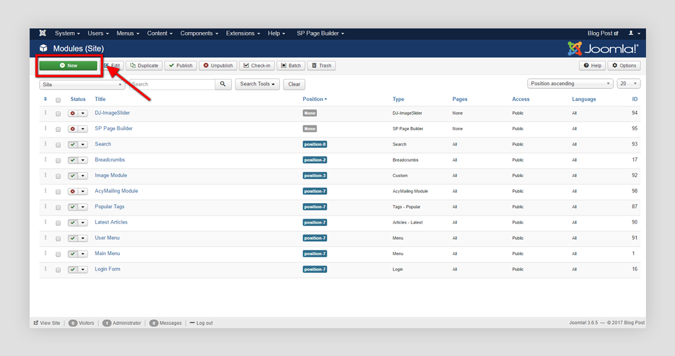675x356 pixels.
Task: Click the unpublished status icon for DJ-ImageSlider
Action: (x=73, y=113)
